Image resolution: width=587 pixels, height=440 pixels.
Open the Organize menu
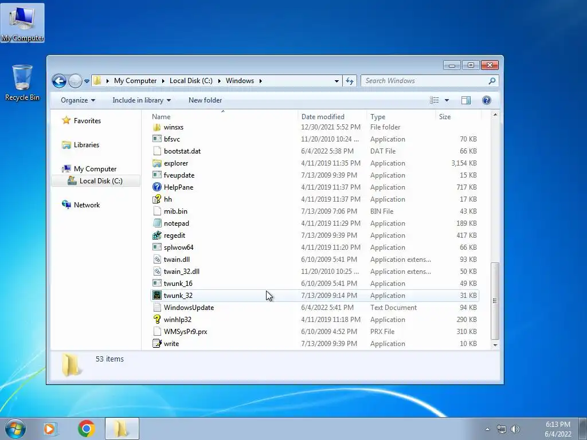point(78,100)
